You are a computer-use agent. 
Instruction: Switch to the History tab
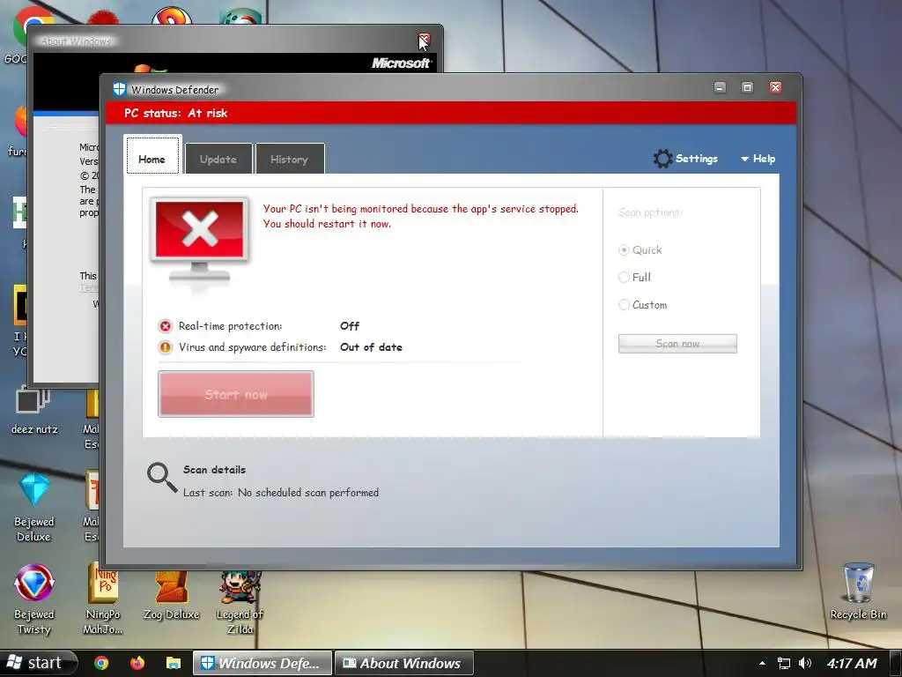(x=289, y=159)
